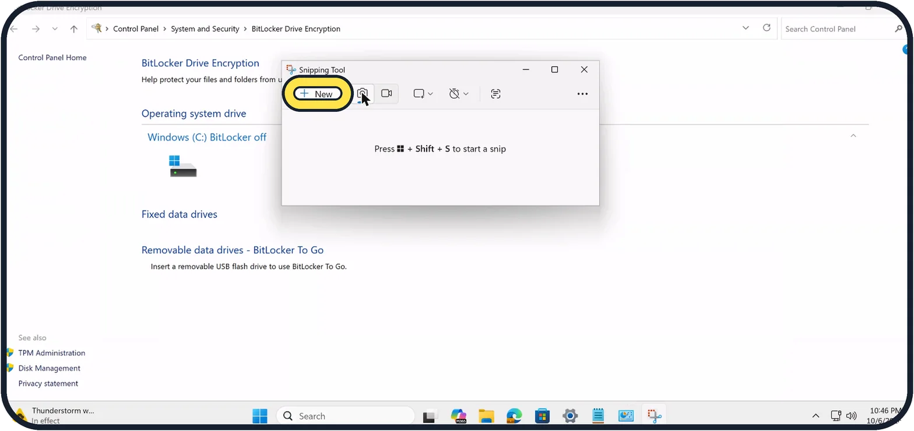Select Control Panel in the breadcrumb path
This screenshot has height=431, width=914.
(136, 29)
